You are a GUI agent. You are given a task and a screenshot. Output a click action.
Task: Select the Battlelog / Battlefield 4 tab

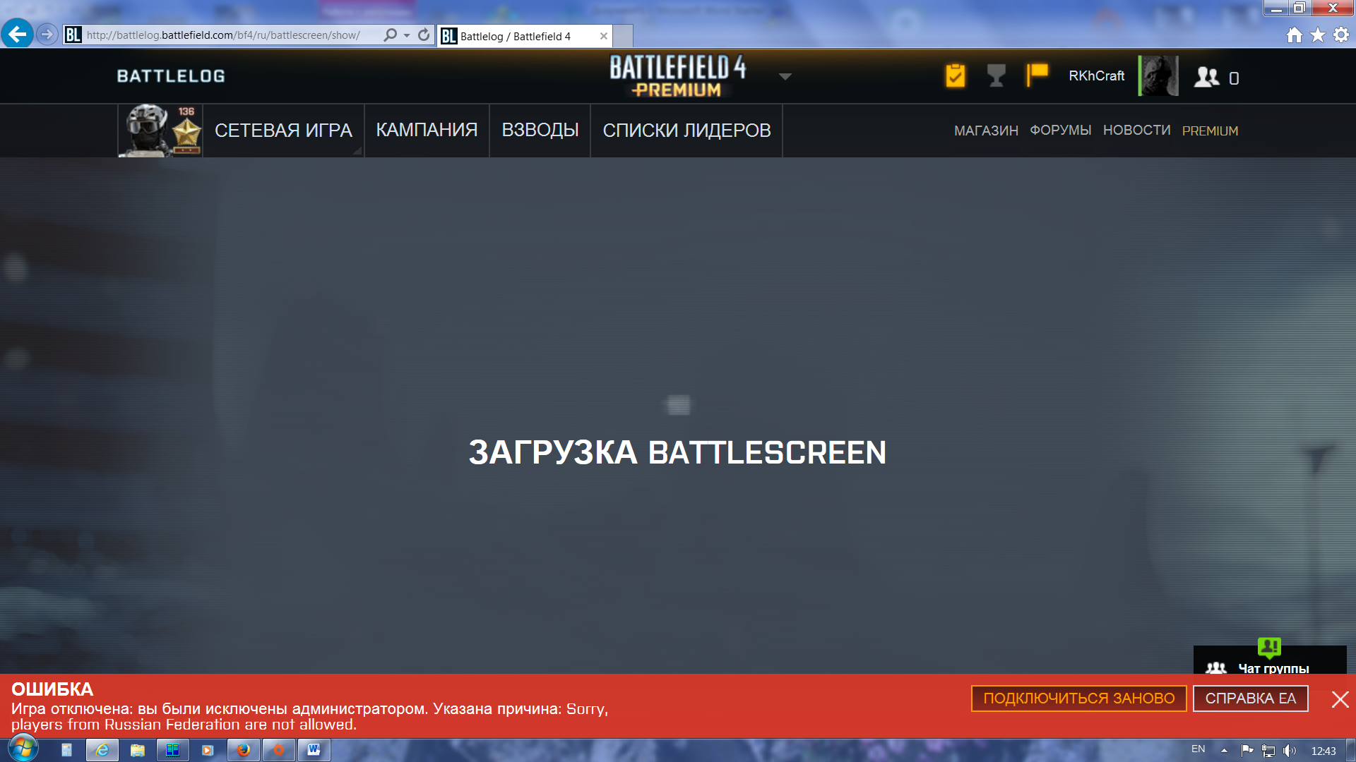524,36
